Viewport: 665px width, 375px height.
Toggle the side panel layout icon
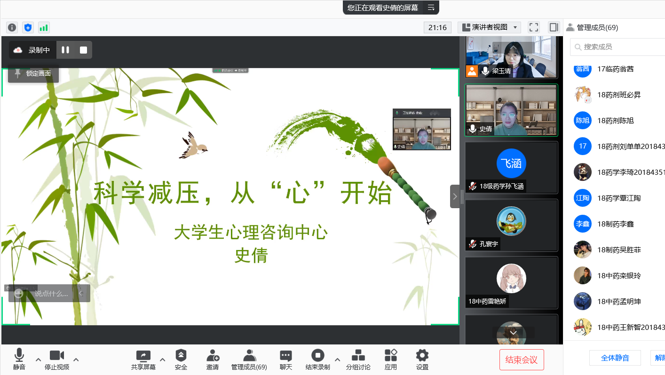[x=554, y=27]
